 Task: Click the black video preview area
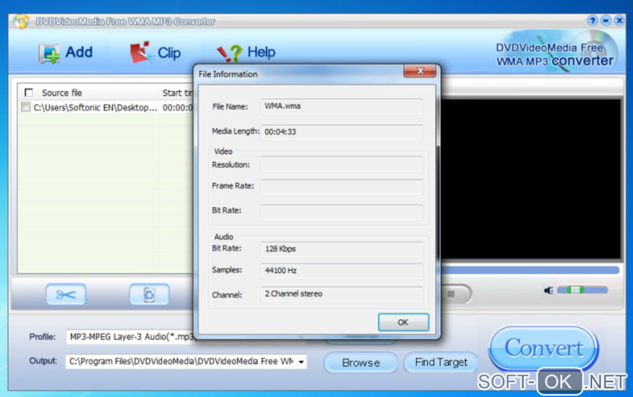click(x=531, y=180)
